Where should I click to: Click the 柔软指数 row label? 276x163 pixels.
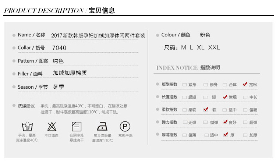(169, 110)
